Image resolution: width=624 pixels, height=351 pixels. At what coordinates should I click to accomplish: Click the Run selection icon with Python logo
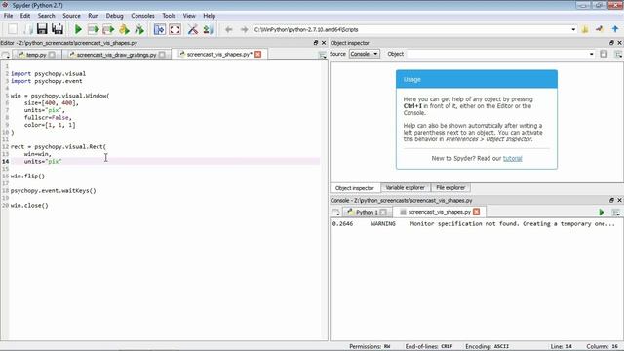pos(124,29)
